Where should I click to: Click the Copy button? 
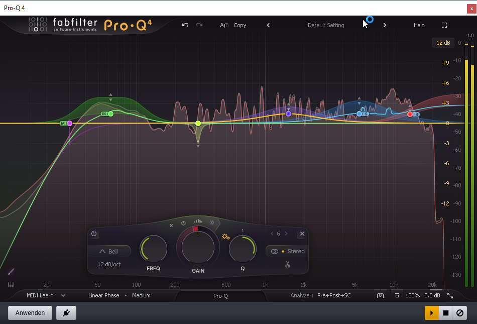point(240,25)
